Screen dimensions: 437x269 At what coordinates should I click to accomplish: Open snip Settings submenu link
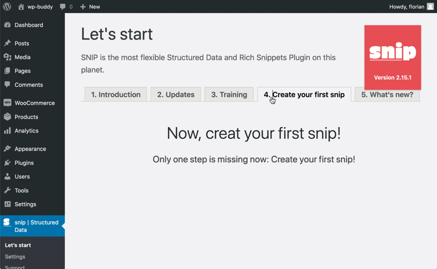(x=15, y=257)
